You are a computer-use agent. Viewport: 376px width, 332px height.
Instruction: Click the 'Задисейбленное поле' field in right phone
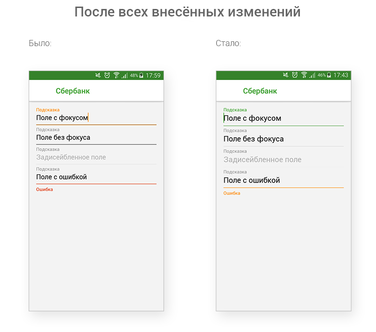(283, 159)
